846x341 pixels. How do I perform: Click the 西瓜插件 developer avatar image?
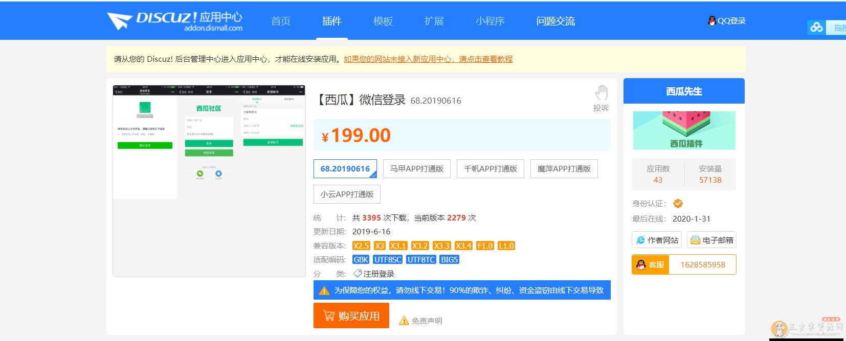tap(684, 130)
